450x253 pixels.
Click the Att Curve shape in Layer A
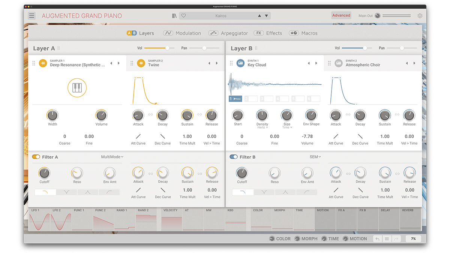[x=138, y=136]
